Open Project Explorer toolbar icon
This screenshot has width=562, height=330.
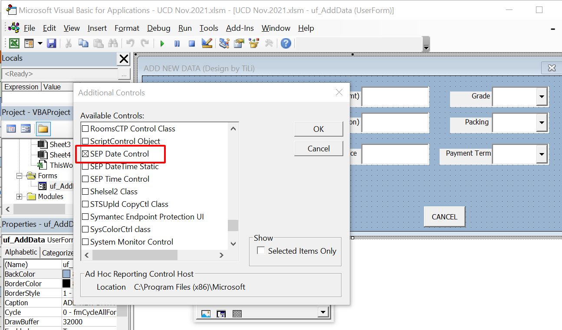[x=224, y=43]
